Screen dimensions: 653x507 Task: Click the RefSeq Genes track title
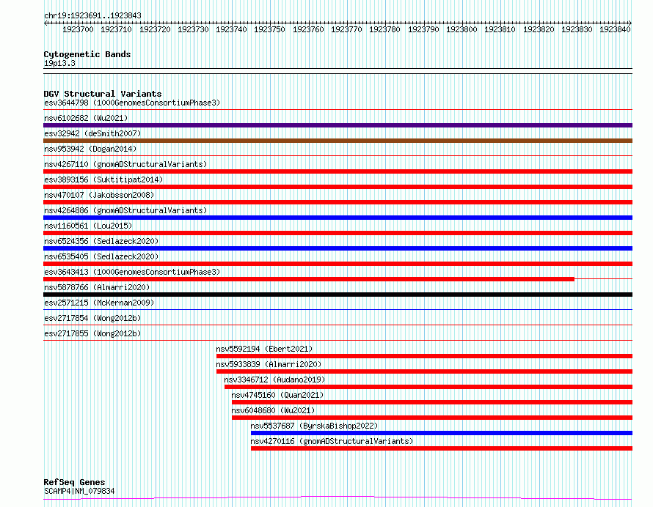click(x=74, y=483)
